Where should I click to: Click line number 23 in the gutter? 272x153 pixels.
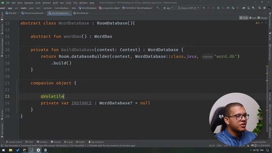click(7, 96)
